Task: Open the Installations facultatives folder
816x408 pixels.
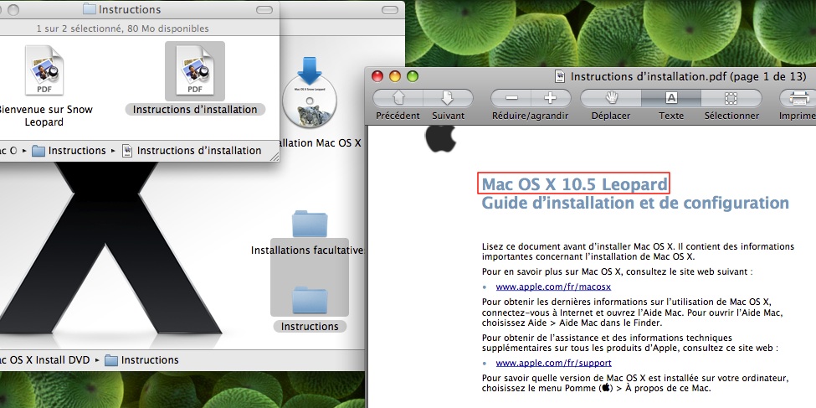Action: (310, 224)
